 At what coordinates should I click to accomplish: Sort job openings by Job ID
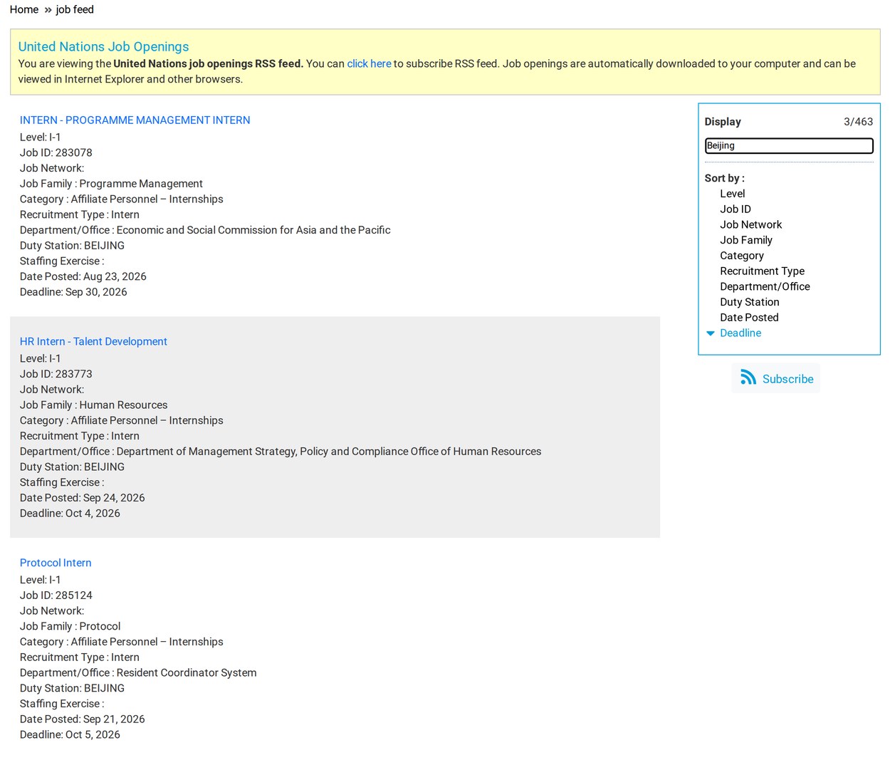click(x=735, y=209)
